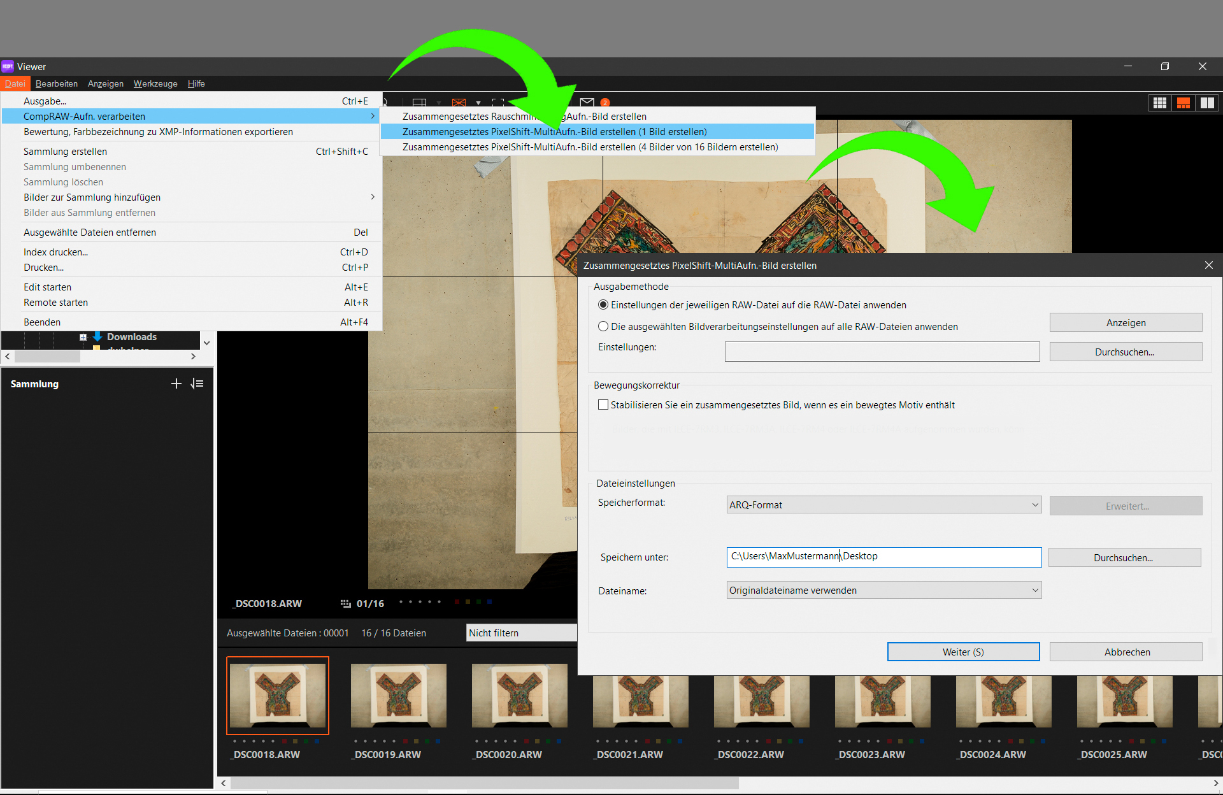Viewport: 1223px width, 795px height.
Task: Close the PixelShift MultiAufn. dialog
Action: pyautogui.click(x=1208, y=265)
